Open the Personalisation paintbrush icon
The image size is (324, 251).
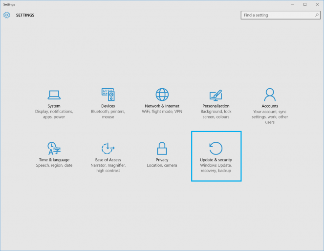(216, 95)
